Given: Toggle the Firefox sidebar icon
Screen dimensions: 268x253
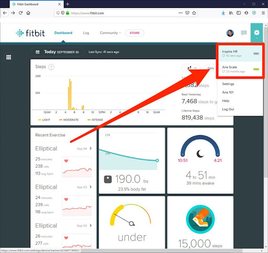Looking at the screenshot, I should [x=239, y=13].
